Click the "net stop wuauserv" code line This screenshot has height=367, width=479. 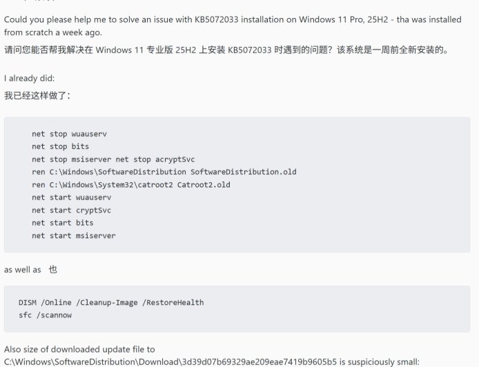point(69,134)
